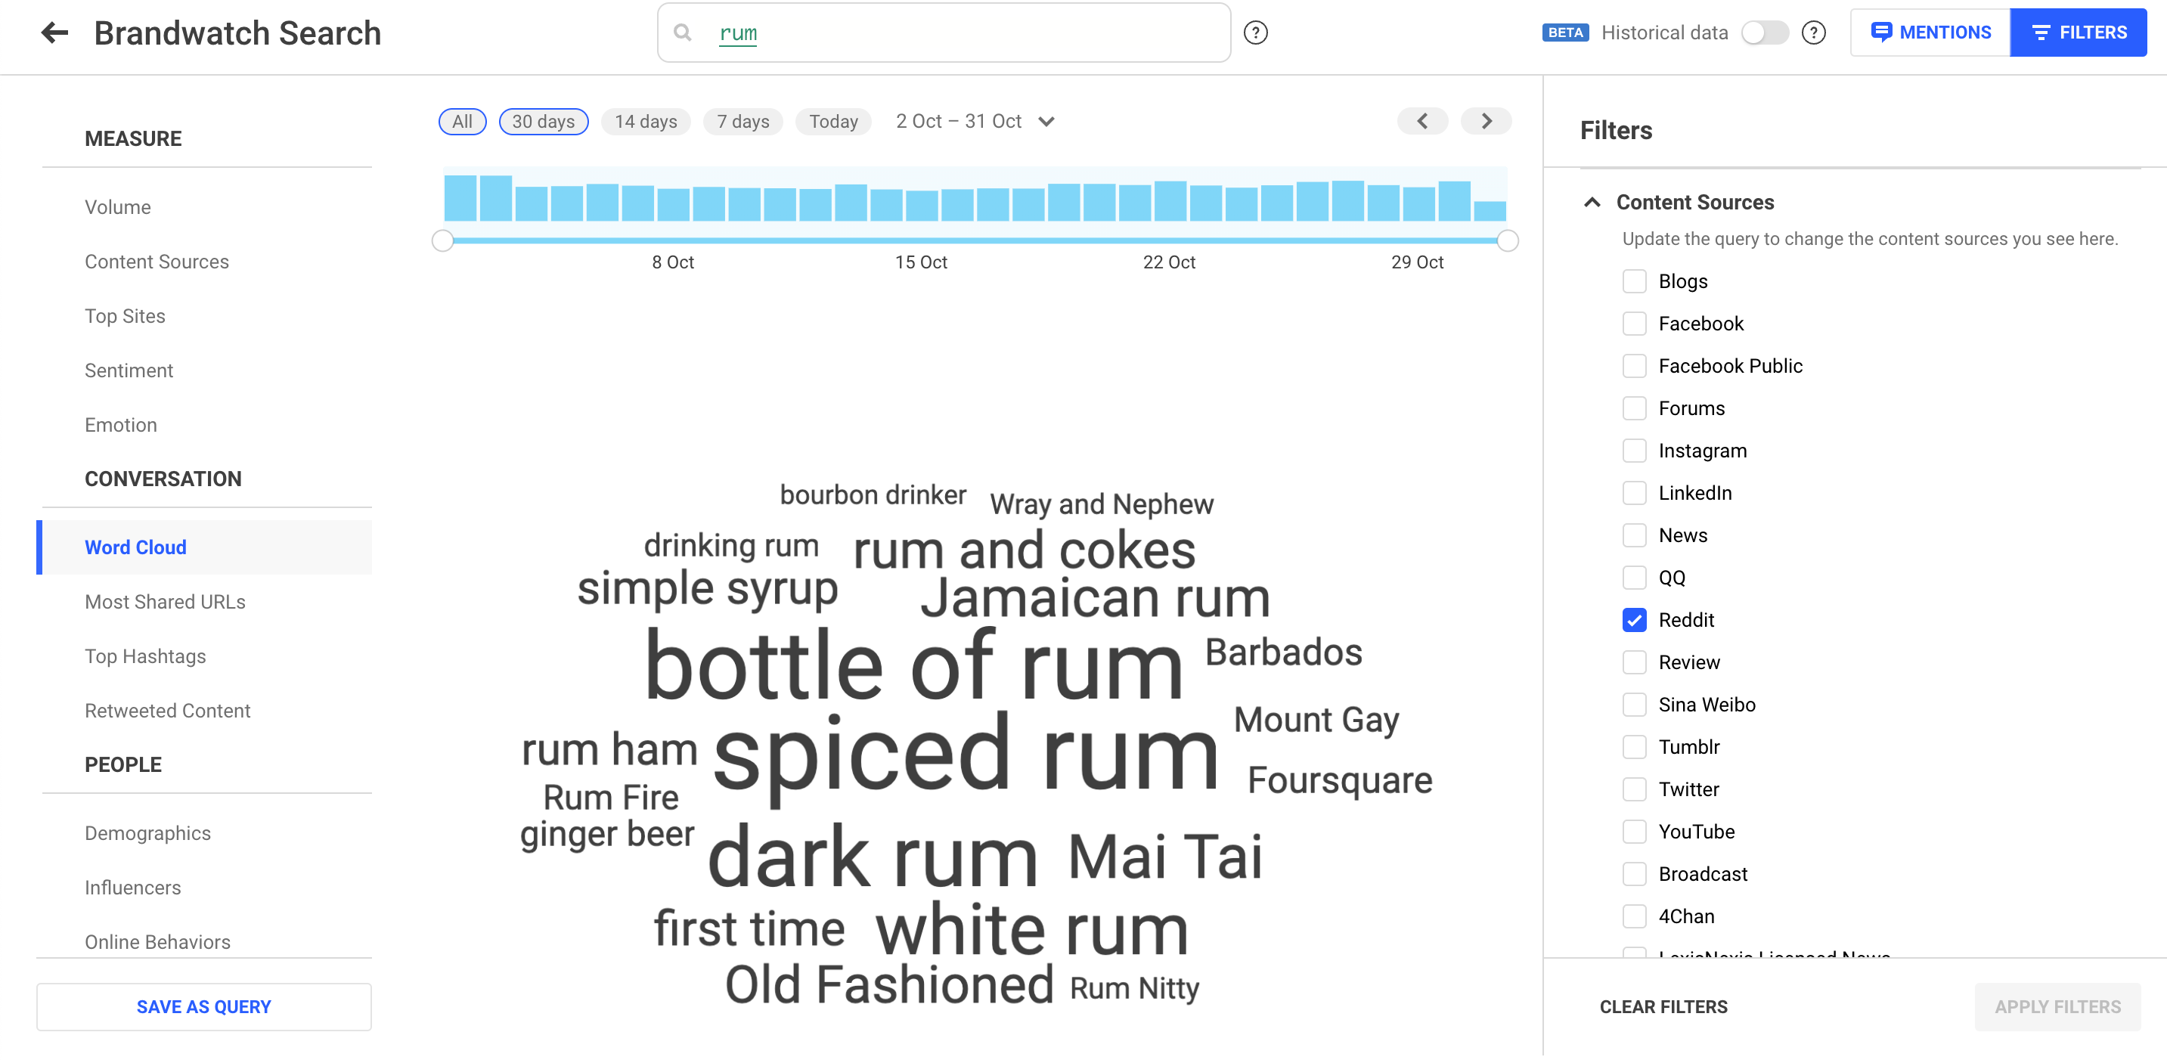Enable Facebook Public source
2167x1060 pixels.
tap(1634, 366)
